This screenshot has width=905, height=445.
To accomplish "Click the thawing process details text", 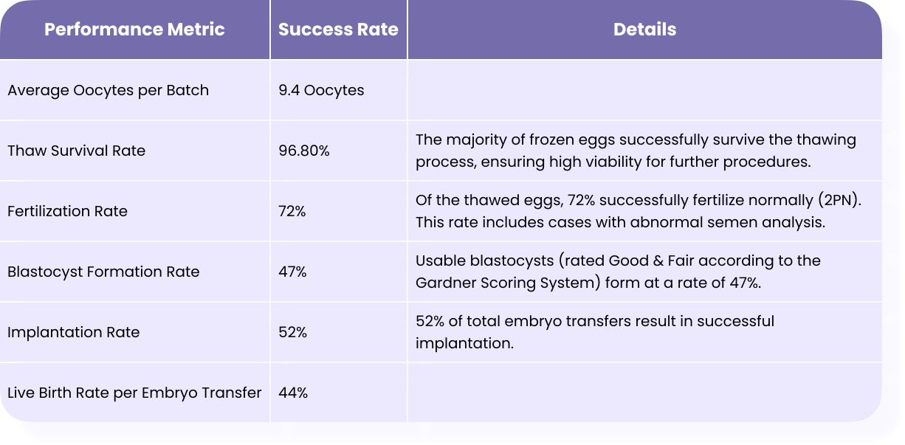I will [x=636, y=151].
